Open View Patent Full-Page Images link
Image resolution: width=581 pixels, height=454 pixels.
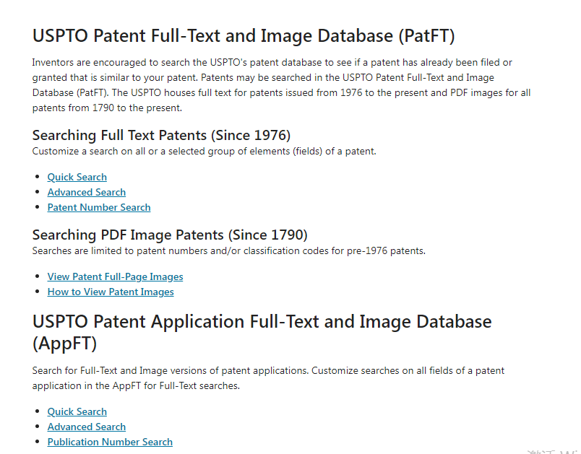(115, 276)
